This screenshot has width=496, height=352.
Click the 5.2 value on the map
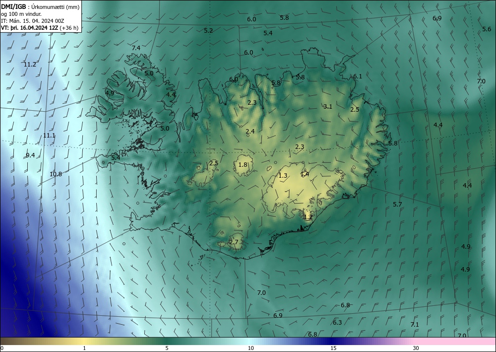coord(208,31)
